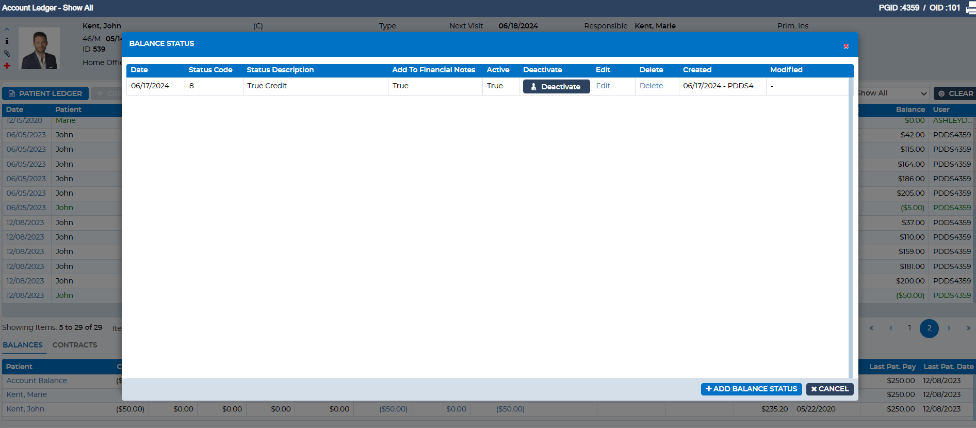Jump to first ledger page arrow
Screen dimensions: 976x428
pyautogui.click(x=871, y=328)
